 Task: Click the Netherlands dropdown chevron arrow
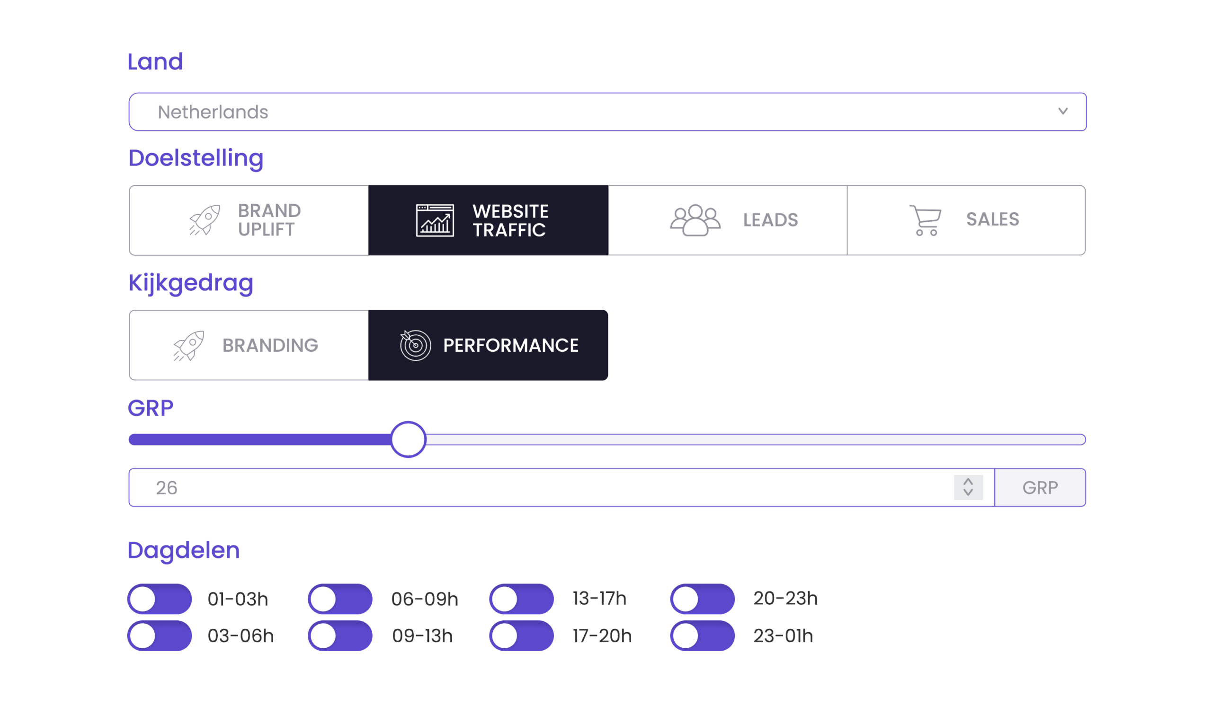(1063, 112)
